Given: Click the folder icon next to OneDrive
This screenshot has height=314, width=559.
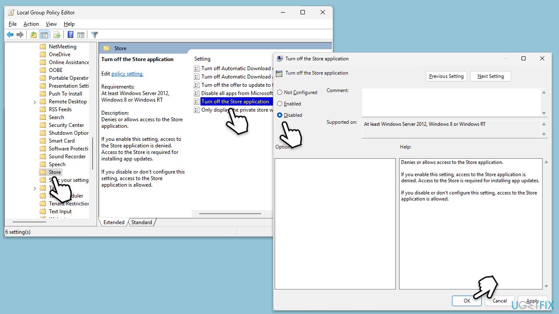Looking at the screenshot, I should tap(43, 55).
